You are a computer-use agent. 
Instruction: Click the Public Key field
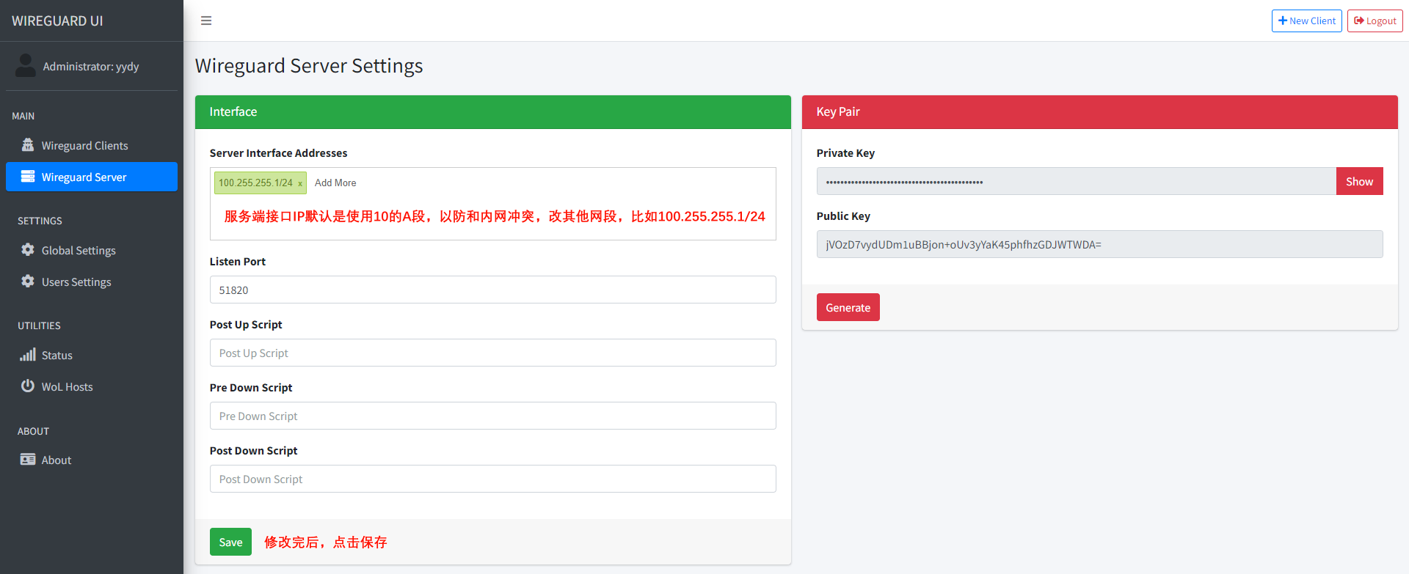[x=1100, y=244]
